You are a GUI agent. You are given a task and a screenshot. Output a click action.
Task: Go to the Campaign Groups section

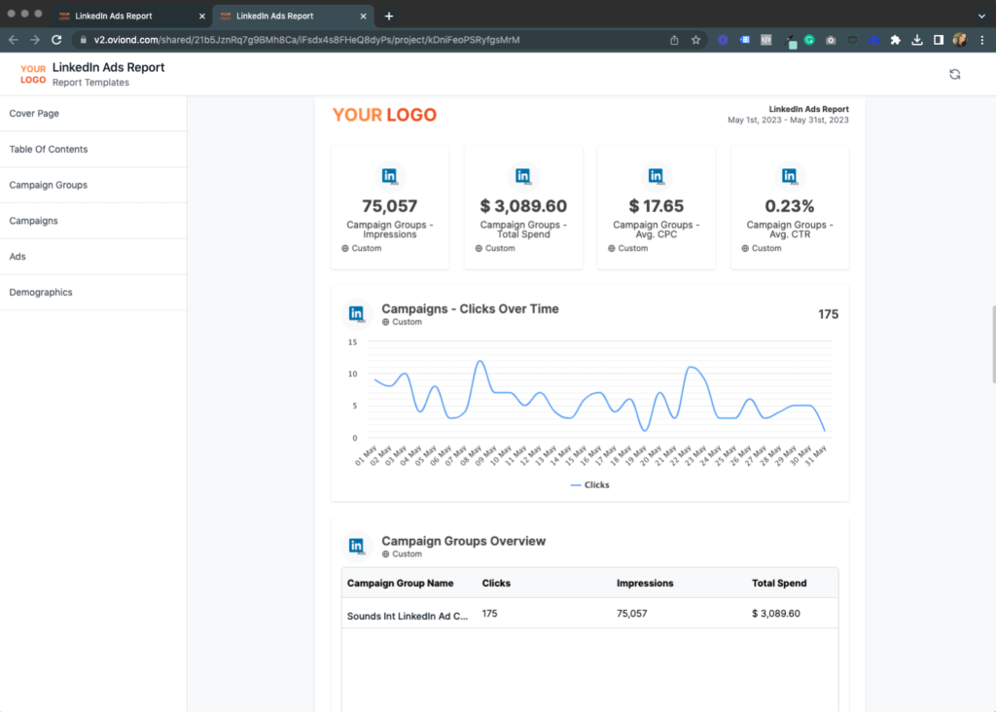93,185
